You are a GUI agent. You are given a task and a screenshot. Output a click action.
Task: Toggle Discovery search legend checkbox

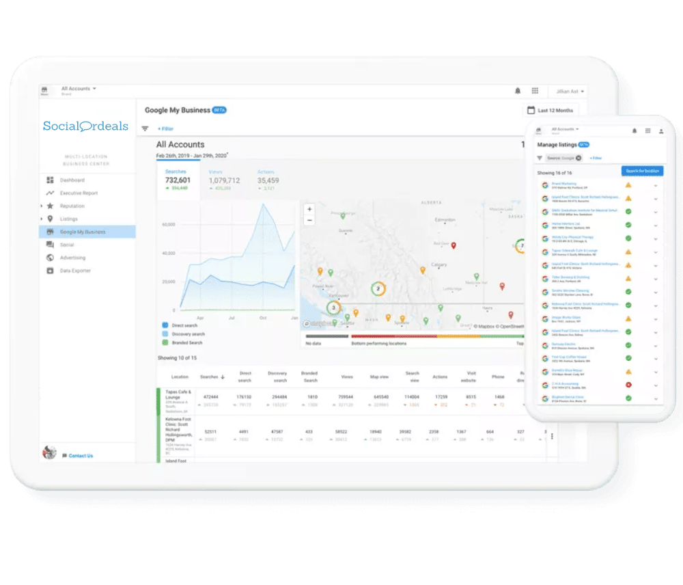click(x=165, y=334)
